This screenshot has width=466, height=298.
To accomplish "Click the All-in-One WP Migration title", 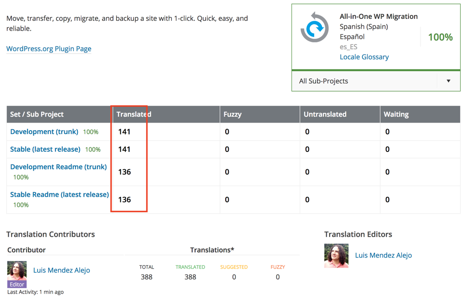I will [x=379, y=16].
